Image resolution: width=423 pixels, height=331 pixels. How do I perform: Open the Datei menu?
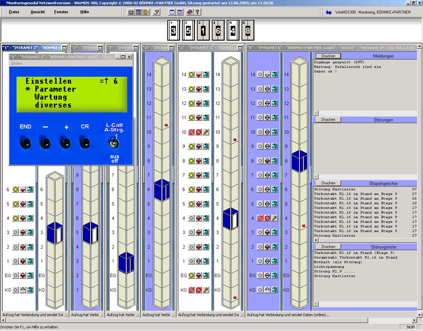coord(14,12)
